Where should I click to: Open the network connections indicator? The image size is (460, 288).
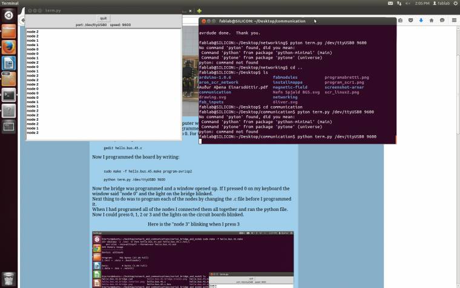[x=399, y=3]
